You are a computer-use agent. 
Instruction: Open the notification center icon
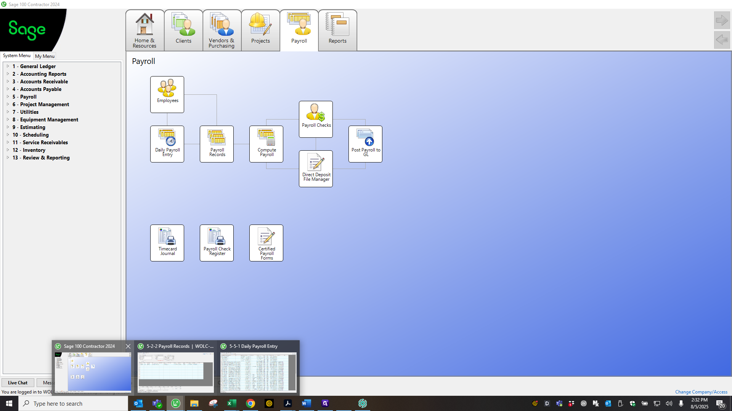pos(720,403)
